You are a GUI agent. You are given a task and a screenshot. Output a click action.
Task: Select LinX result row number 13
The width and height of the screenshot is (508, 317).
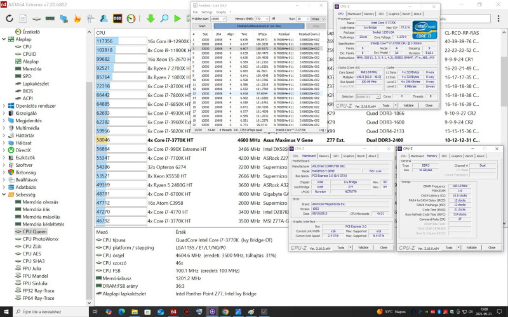[x=258, y=93]
